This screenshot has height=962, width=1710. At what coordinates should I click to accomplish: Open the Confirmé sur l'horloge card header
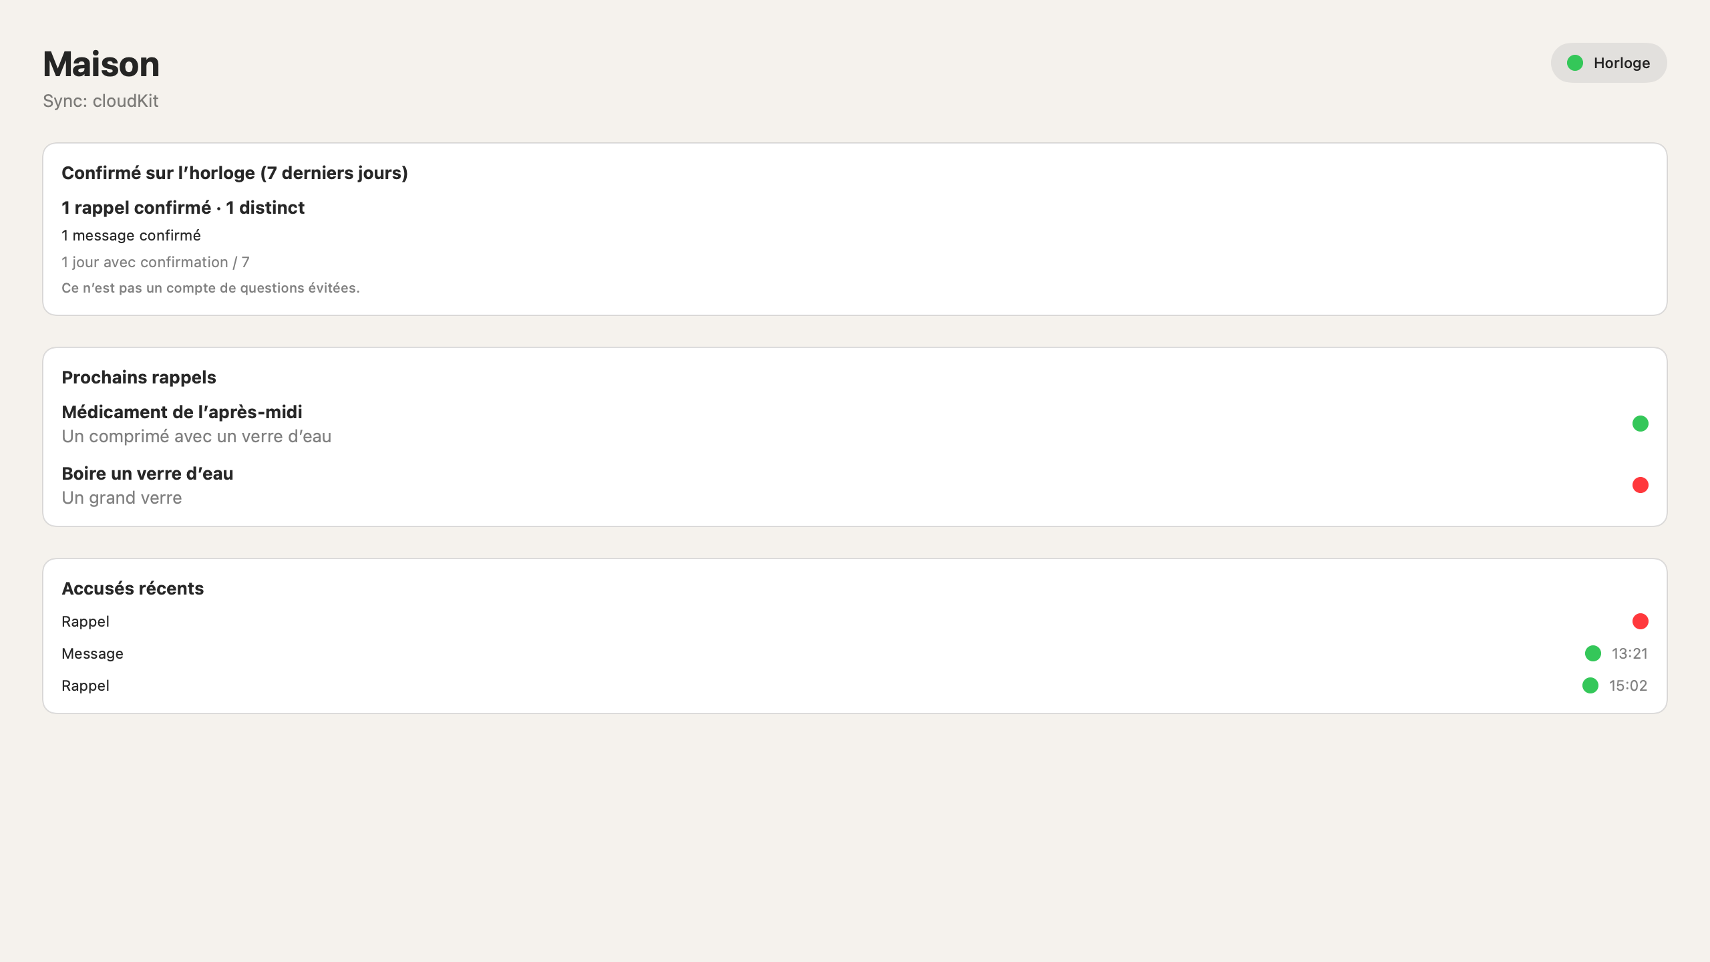pos(234,173)
